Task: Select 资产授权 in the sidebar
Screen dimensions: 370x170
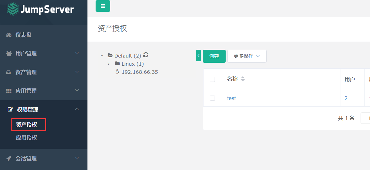Action: coord(26,124)
